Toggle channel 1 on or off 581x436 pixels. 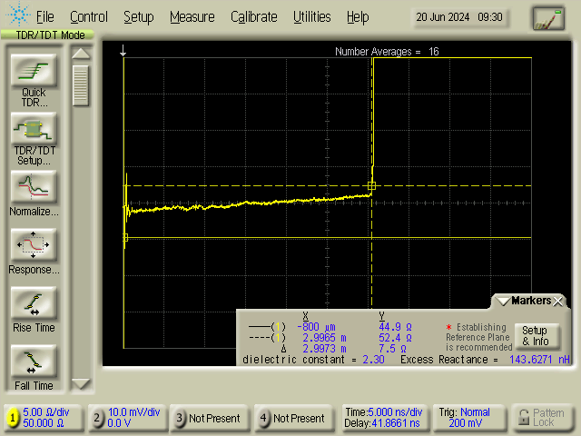(13, 418)
